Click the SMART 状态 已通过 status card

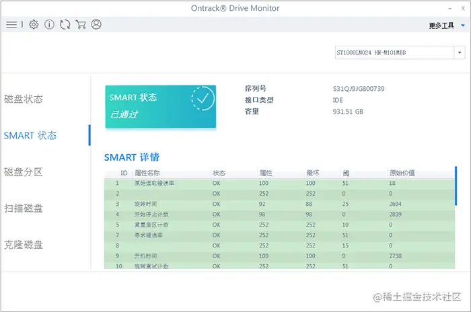click(x=160, y=107)
